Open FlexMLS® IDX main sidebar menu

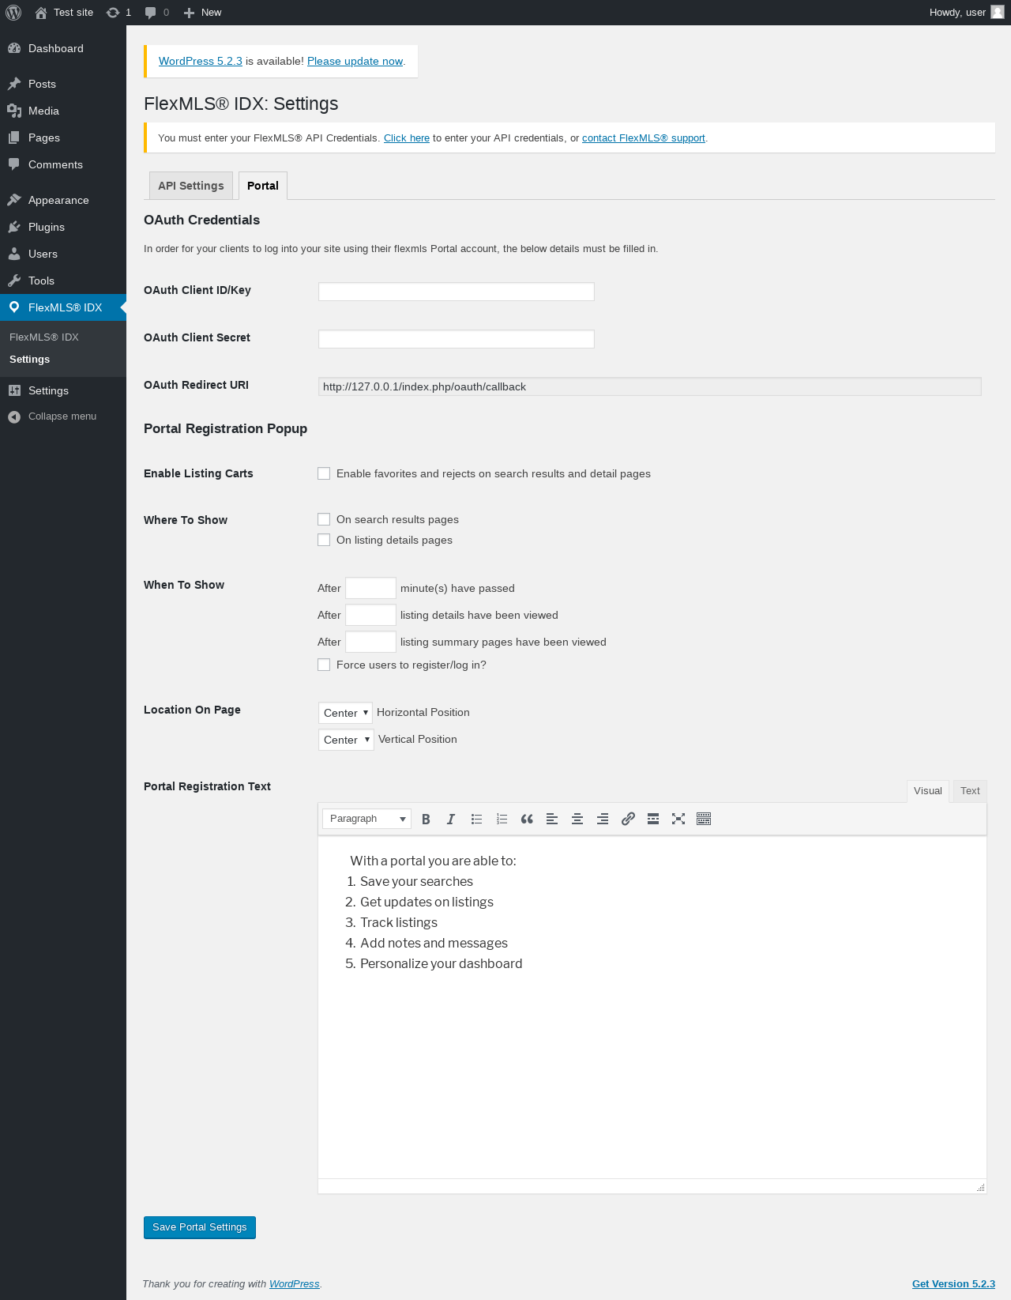click(x=63, y=307)
